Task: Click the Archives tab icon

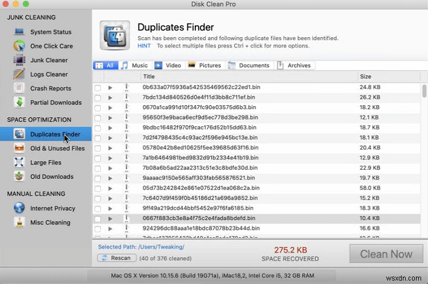Action: 280,65
